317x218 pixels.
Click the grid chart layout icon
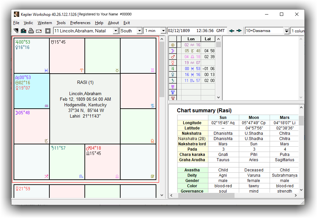pyautogui.click(x=48, y=31)
